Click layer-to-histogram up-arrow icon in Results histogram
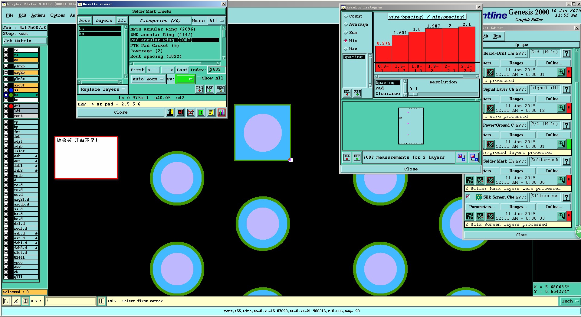This screenshot has width=581, height=317. (474, 157)
